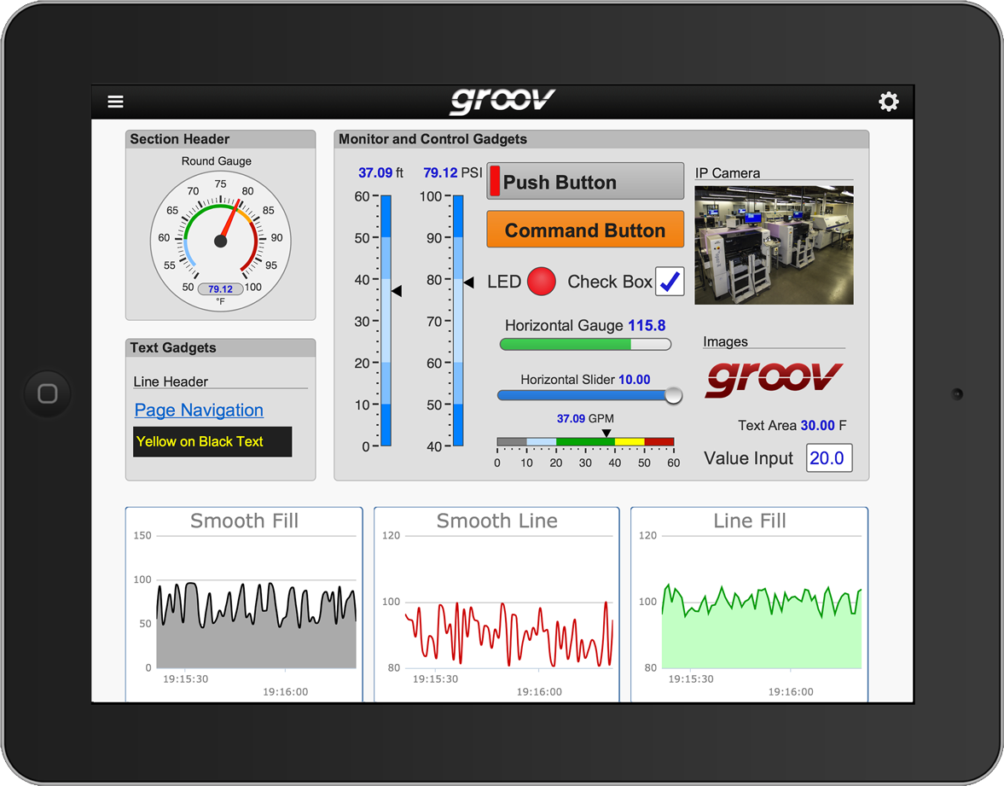The image size is (1004, 786).
Task: Click the ft vertical slider arrow marker
Action: 396,290
